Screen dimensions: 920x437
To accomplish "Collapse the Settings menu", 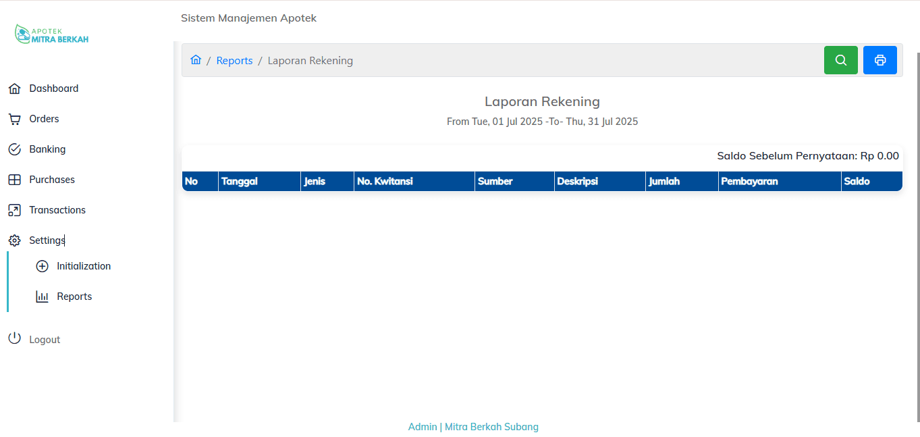I will (x=47, y=240).
